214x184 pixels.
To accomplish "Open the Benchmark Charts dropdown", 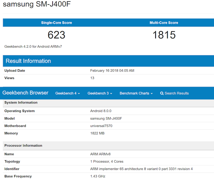I will (x=136, y=93).
